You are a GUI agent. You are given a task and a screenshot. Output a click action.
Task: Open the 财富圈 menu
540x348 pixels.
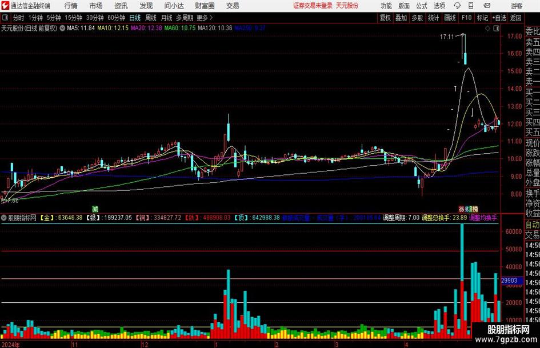pos(205,6)
